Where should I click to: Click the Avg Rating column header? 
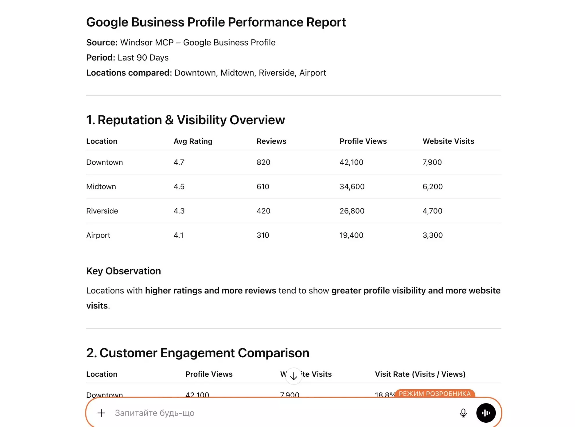pyautogui.click(x=193, y=141)
